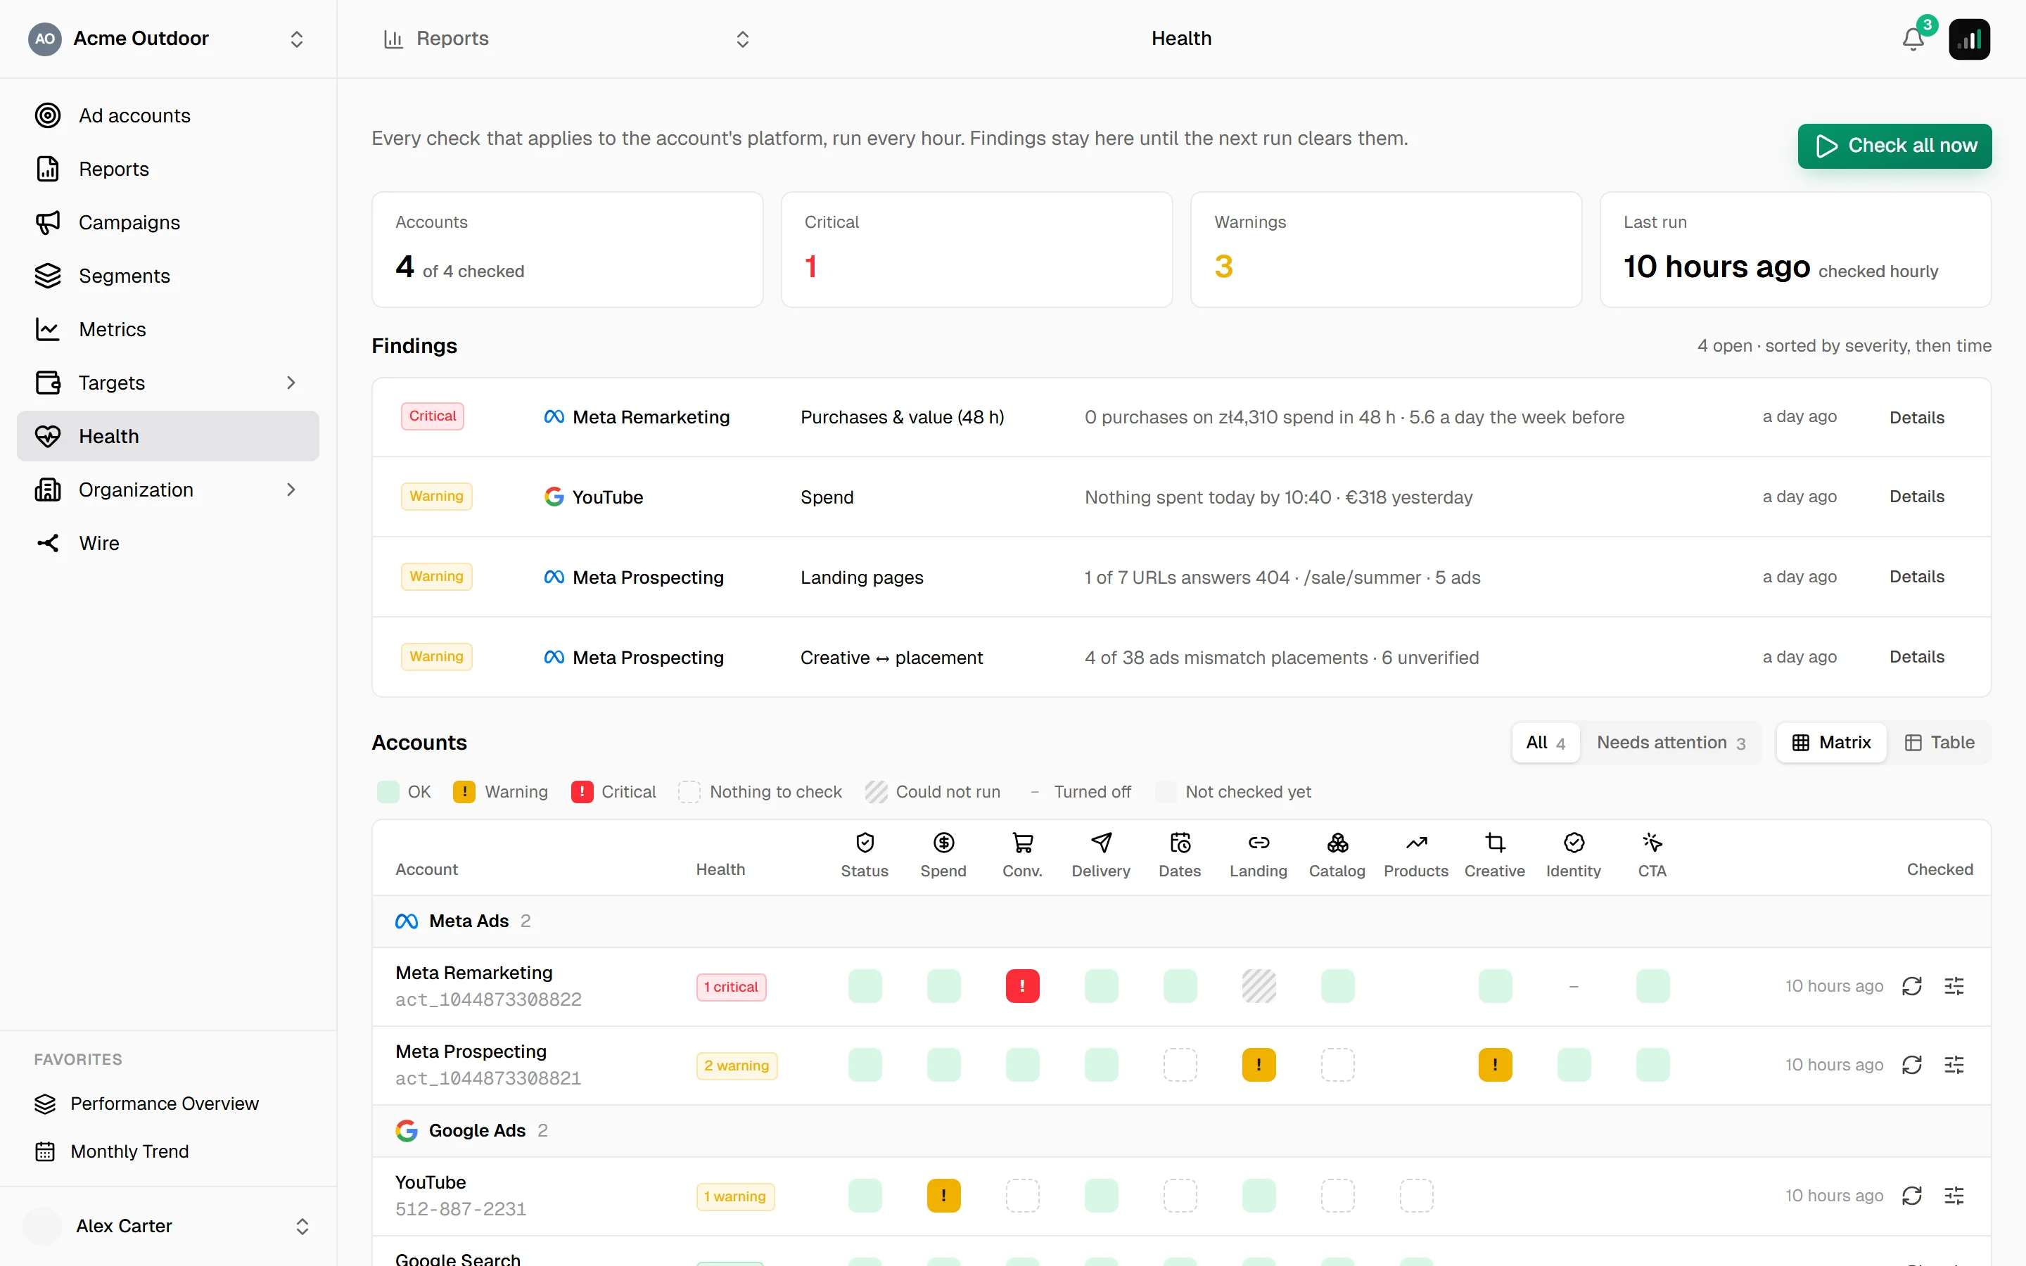Click the could-not-run Landing cell for Meta Remarketing
Screen dimensions: 2026x1266
[x=1259, y=986]
